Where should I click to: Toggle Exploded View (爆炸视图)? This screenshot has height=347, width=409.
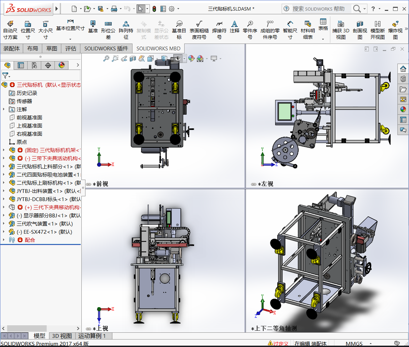click(395, 30)
